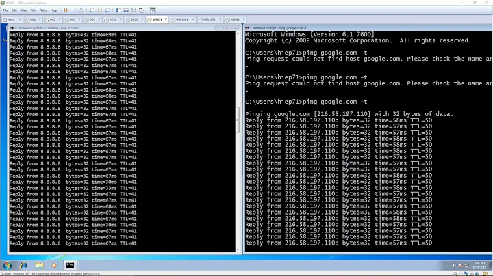Click the scrollbar thumb in ping 8.8.8.8 window
This screenshot has width=493, height=276.
(238, 120)
